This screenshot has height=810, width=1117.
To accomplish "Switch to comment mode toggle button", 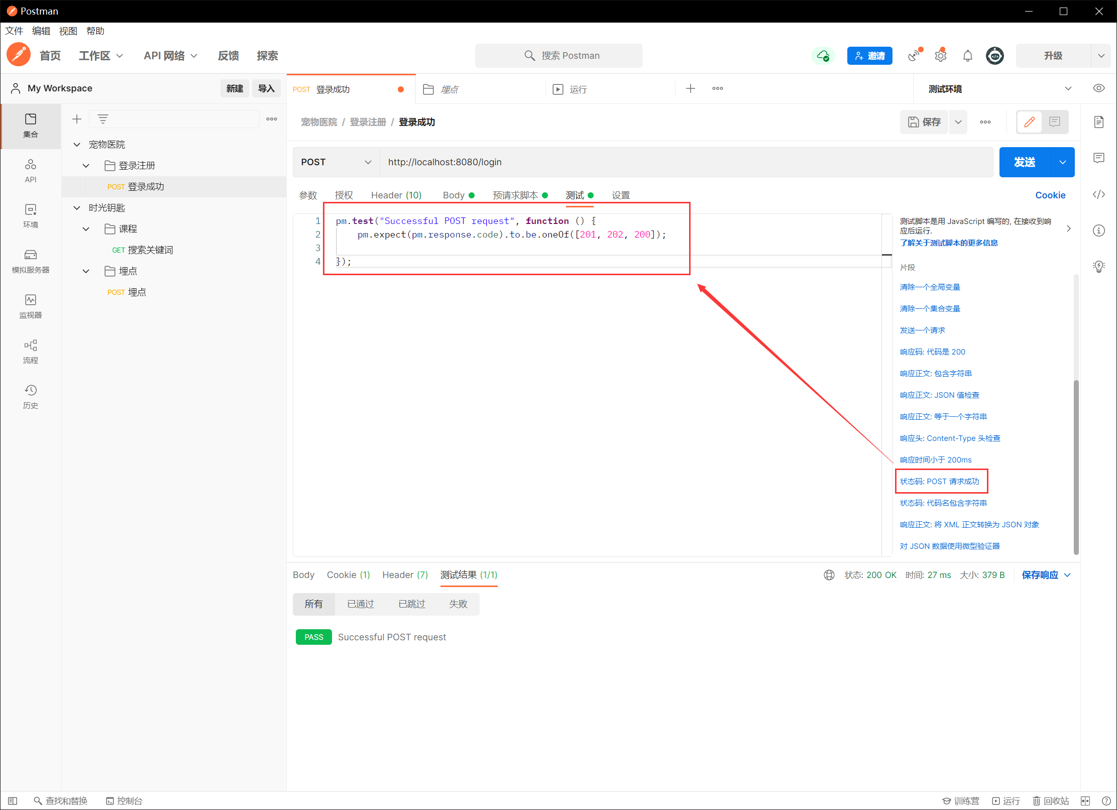I will [x=1055, y=122].
